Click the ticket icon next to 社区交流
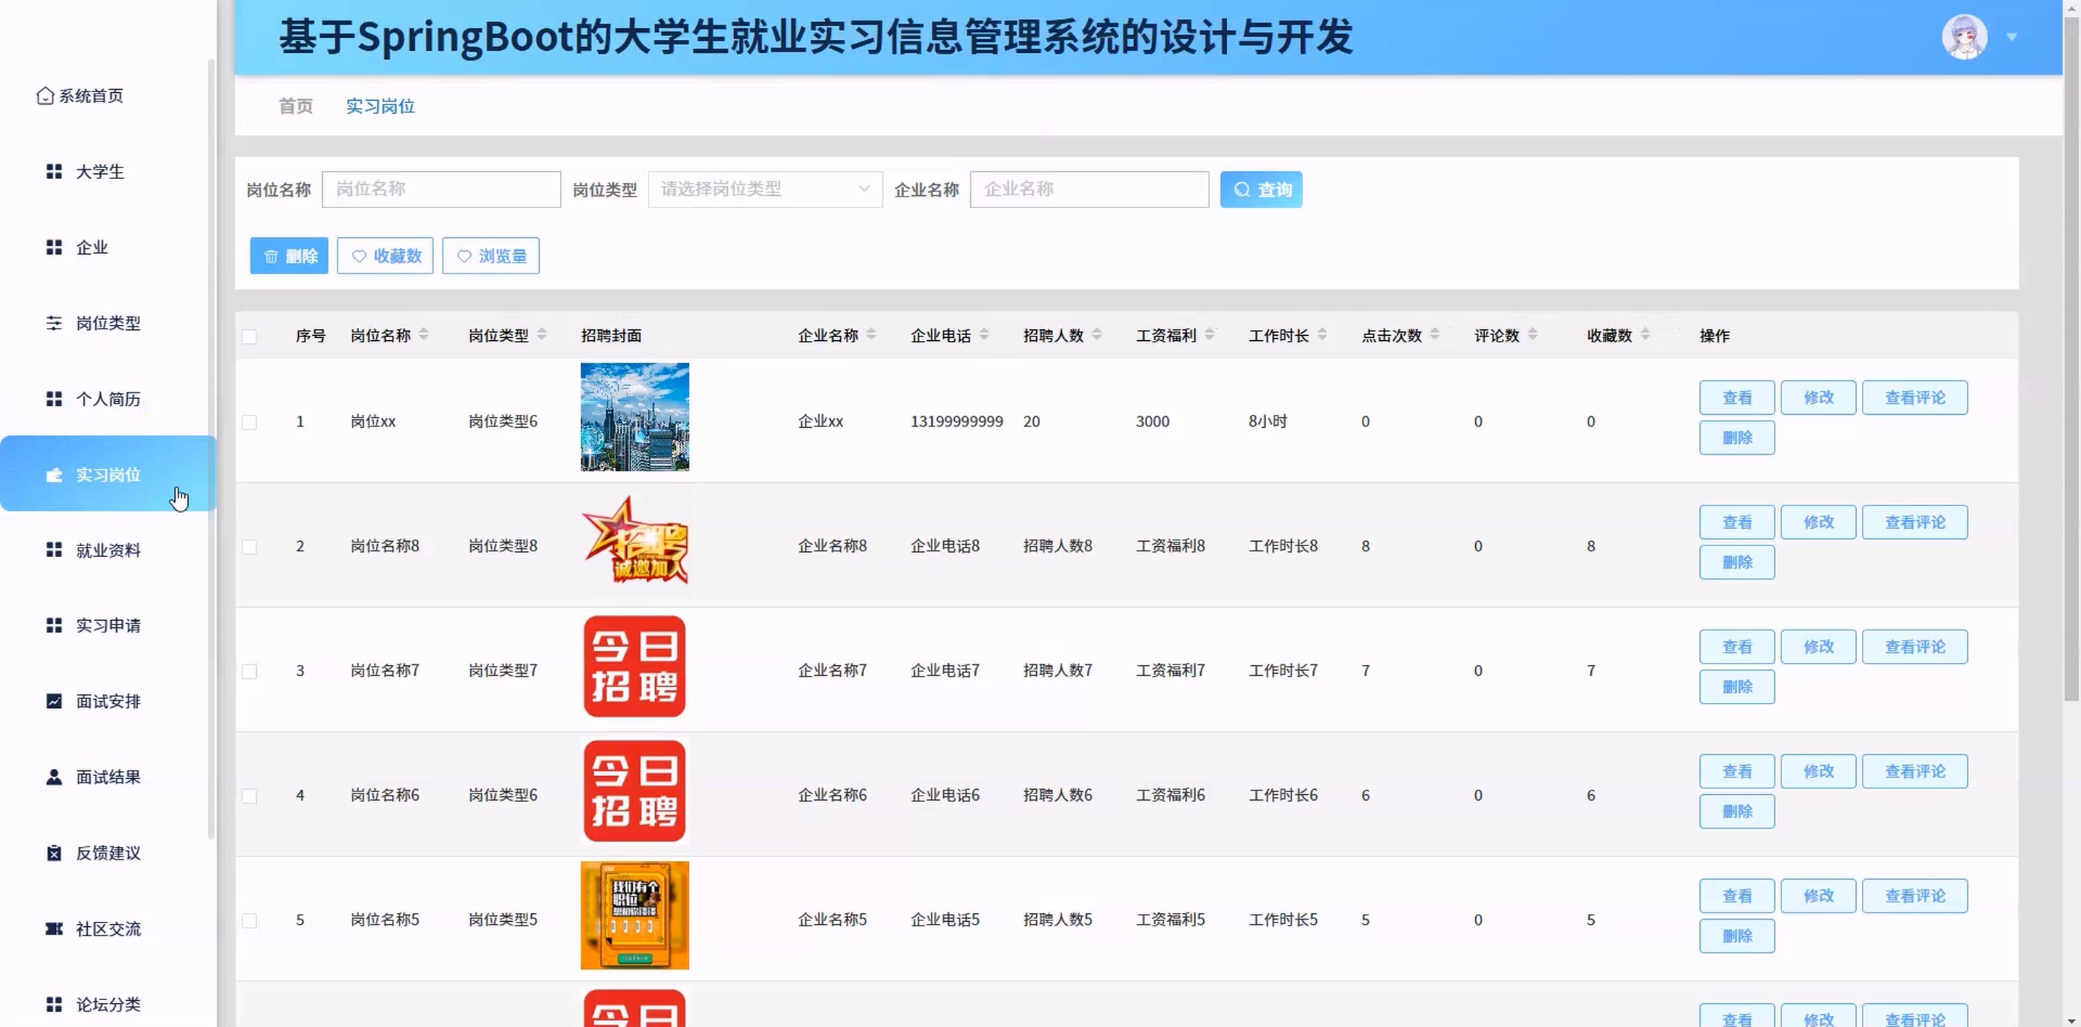The height and width of the screenshot is (1027, 2081). 54,928
